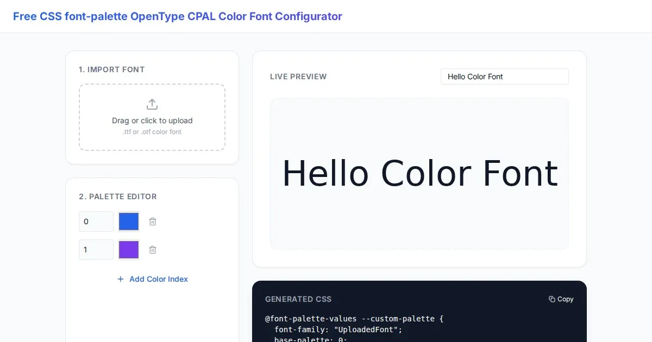Click the font-family UploadedFont code line
Screen dimensions: 652x342
338,330
